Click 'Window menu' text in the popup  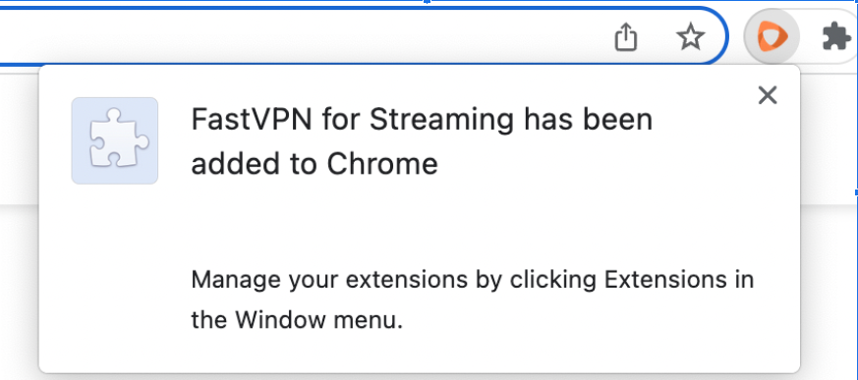click(318, 320)
